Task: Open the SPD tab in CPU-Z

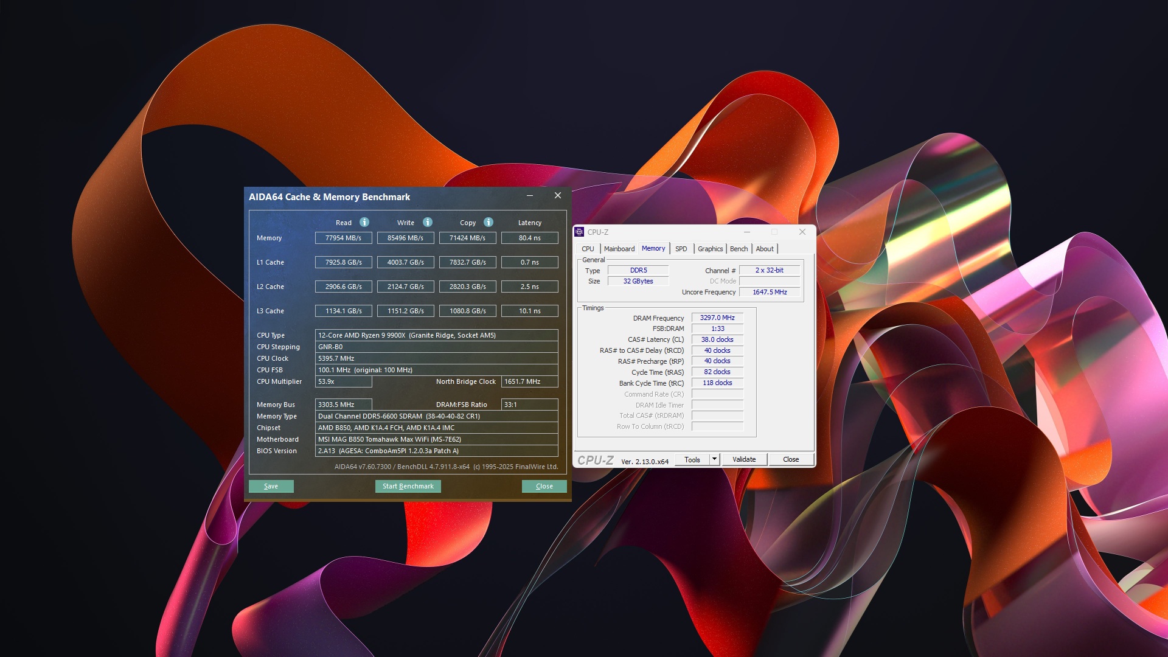Action: coord(681,249)
